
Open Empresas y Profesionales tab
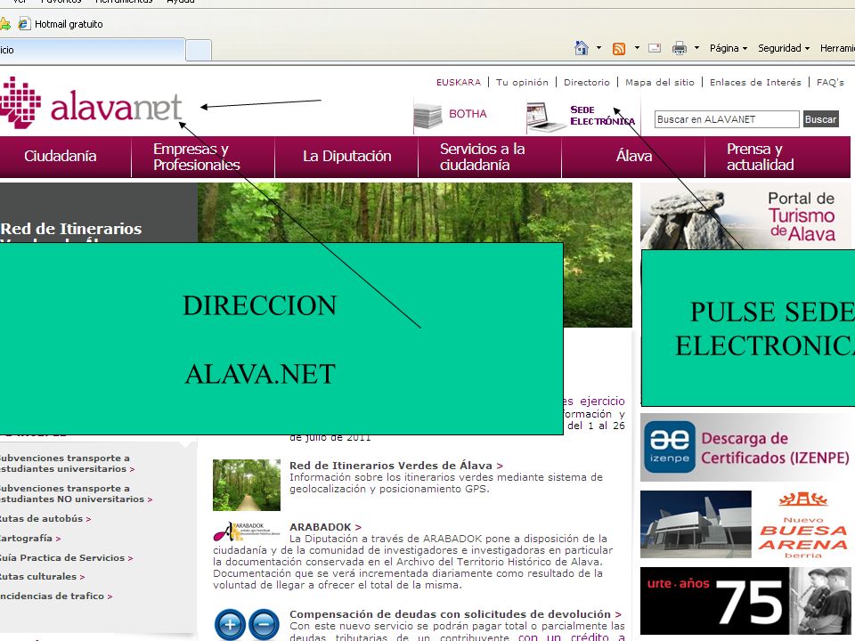(x=203, y=157)
